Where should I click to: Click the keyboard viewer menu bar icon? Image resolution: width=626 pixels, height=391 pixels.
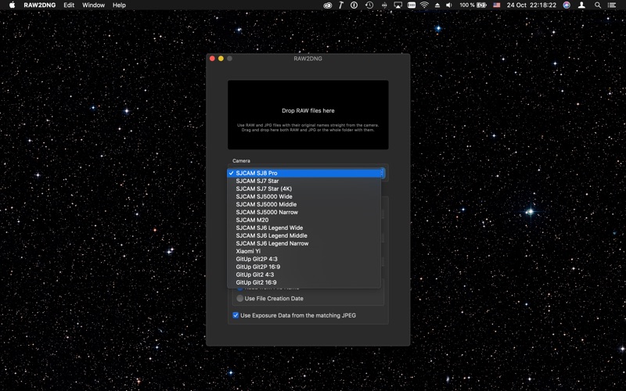[412, 5]
